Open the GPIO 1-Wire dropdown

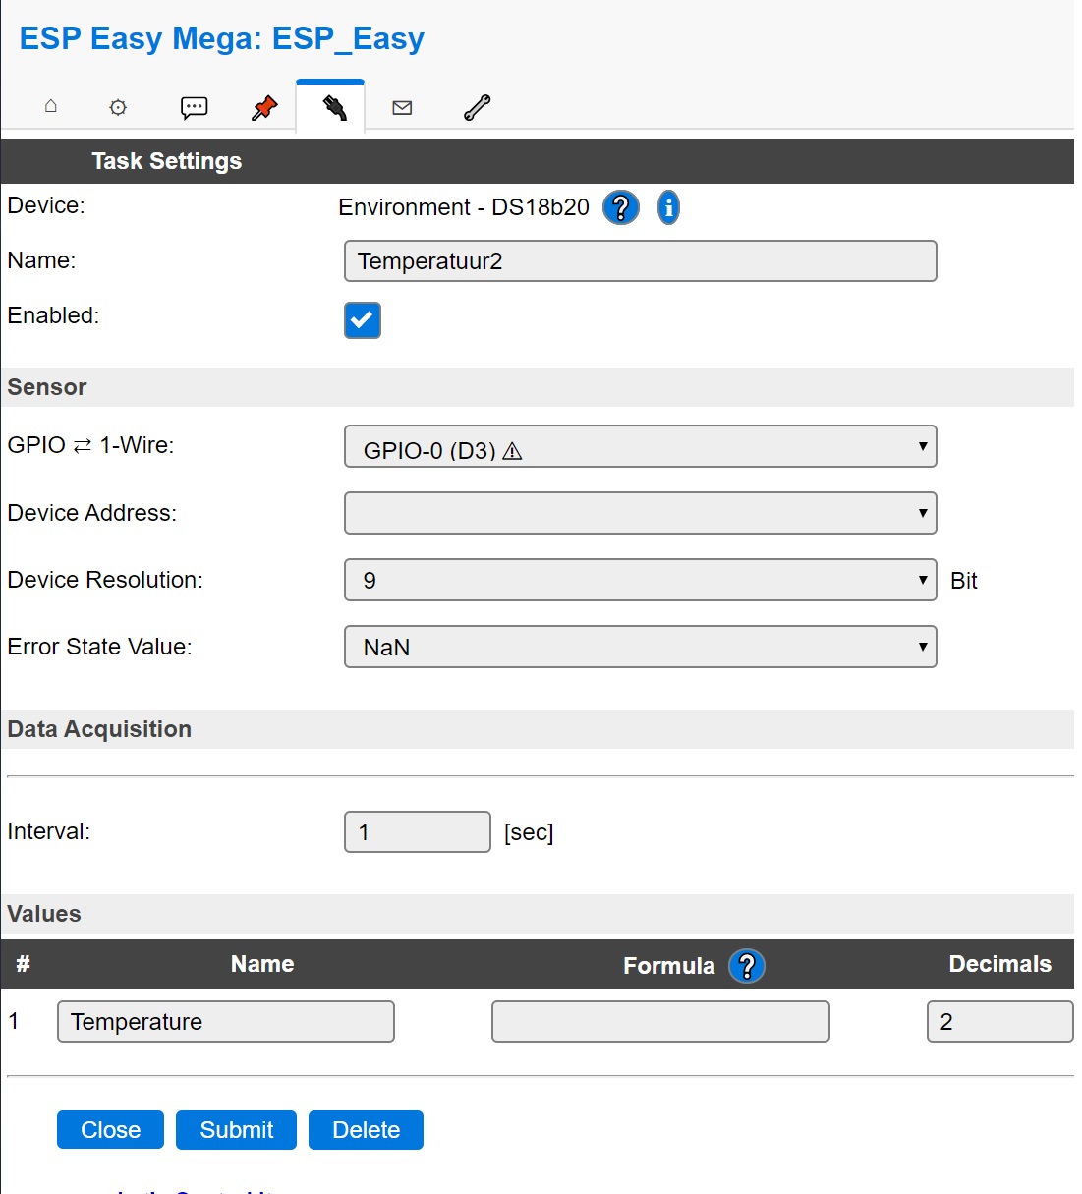pyautogui.click(x=641, y=446)
